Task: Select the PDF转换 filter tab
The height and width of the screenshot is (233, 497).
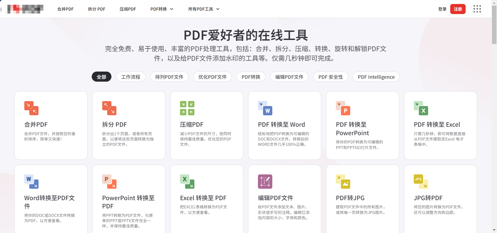Action: (x=251, y=77)
